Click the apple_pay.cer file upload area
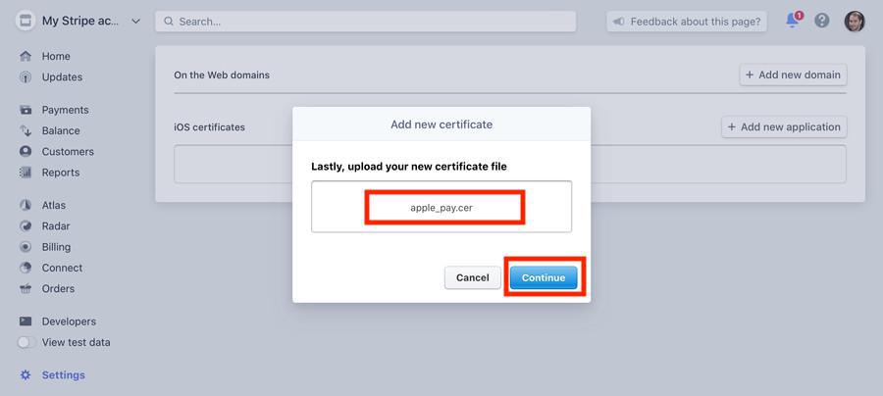883x396 pixels. click(x=441, y=207)
